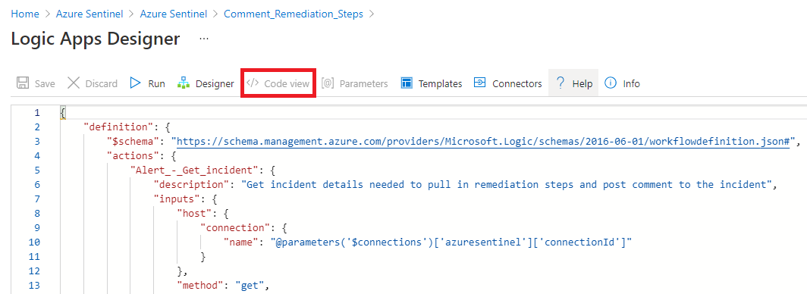Click the Save floppy disk icon
Image resolution: width=807 pixels, height=294 pixels.
click(23, 83)
